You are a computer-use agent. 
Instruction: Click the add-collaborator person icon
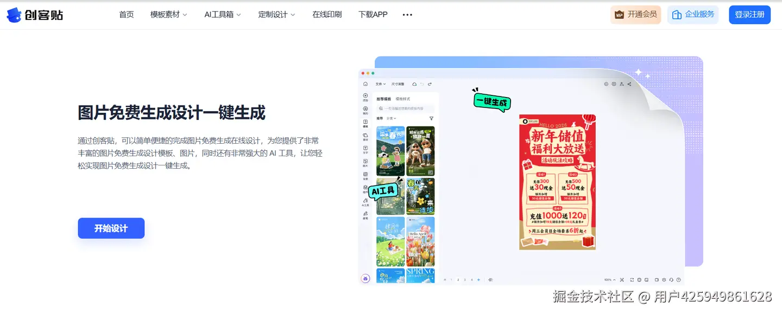(622, 84)
